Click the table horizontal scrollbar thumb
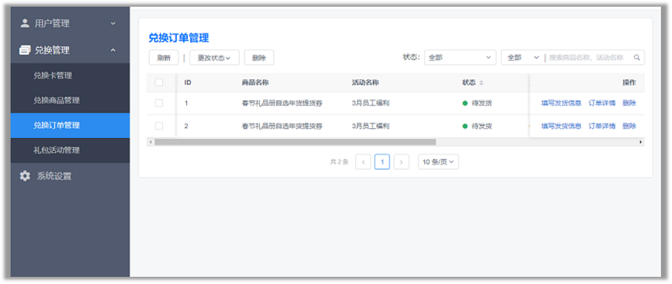The height and width of the screenshot is (284, 672). 296,142
